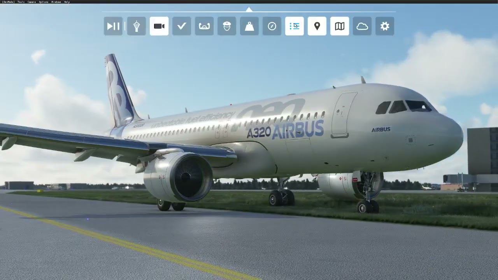The image size is (498, 280).
Task: Open the Flight Assistant pilot panel
Action: click(227, 26)
